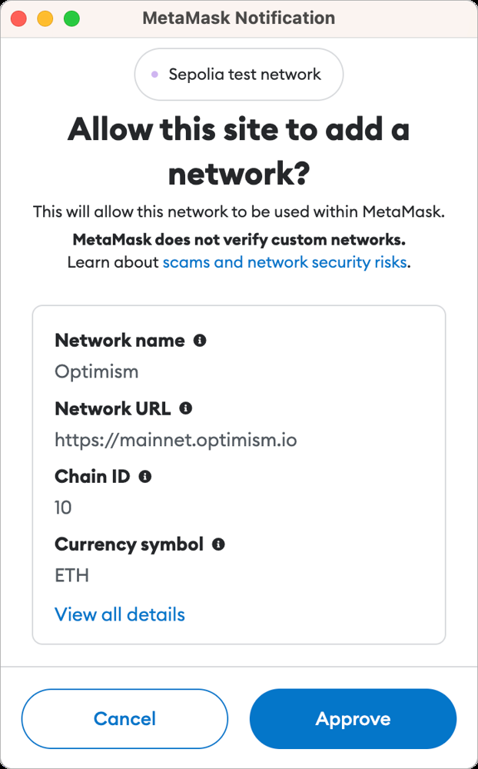This screenshot has width=478, height=769.
Task: Click the info icon beside Network URL
Action: coord(185,408)
